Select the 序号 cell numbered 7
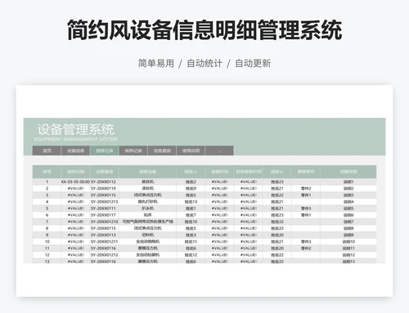 coord(47,221)
